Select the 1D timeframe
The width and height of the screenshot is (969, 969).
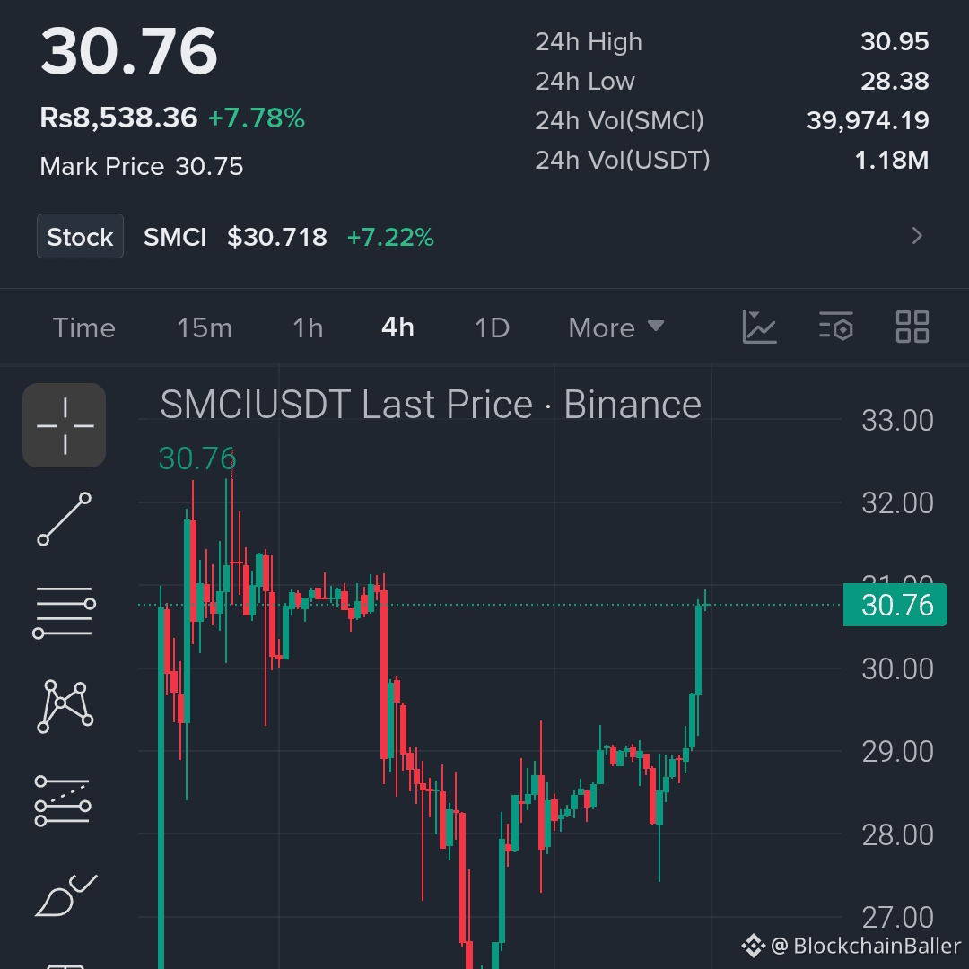492,327
